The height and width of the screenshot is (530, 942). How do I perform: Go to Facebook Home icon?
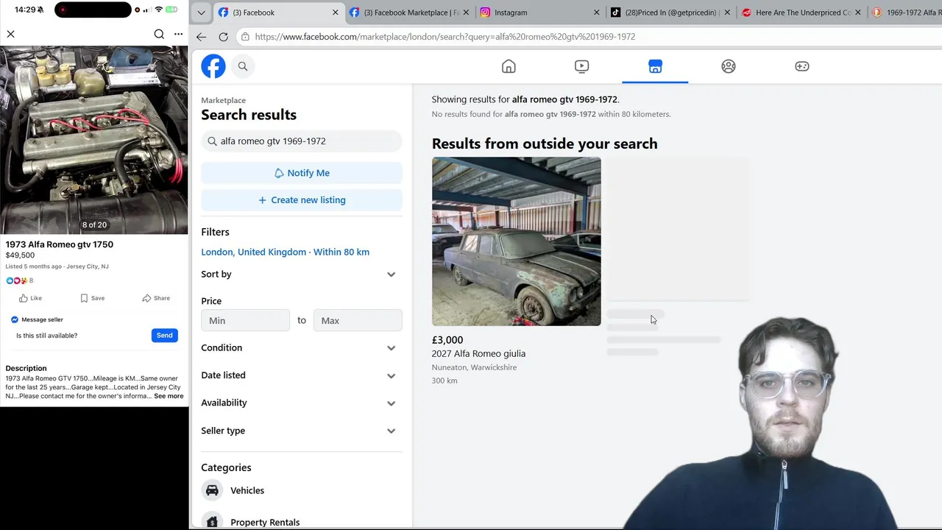tap(509, 66)
